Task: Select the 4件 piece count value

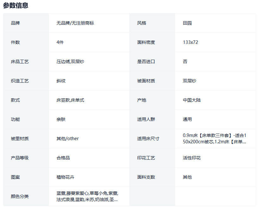Action: (x=60, y=42)
